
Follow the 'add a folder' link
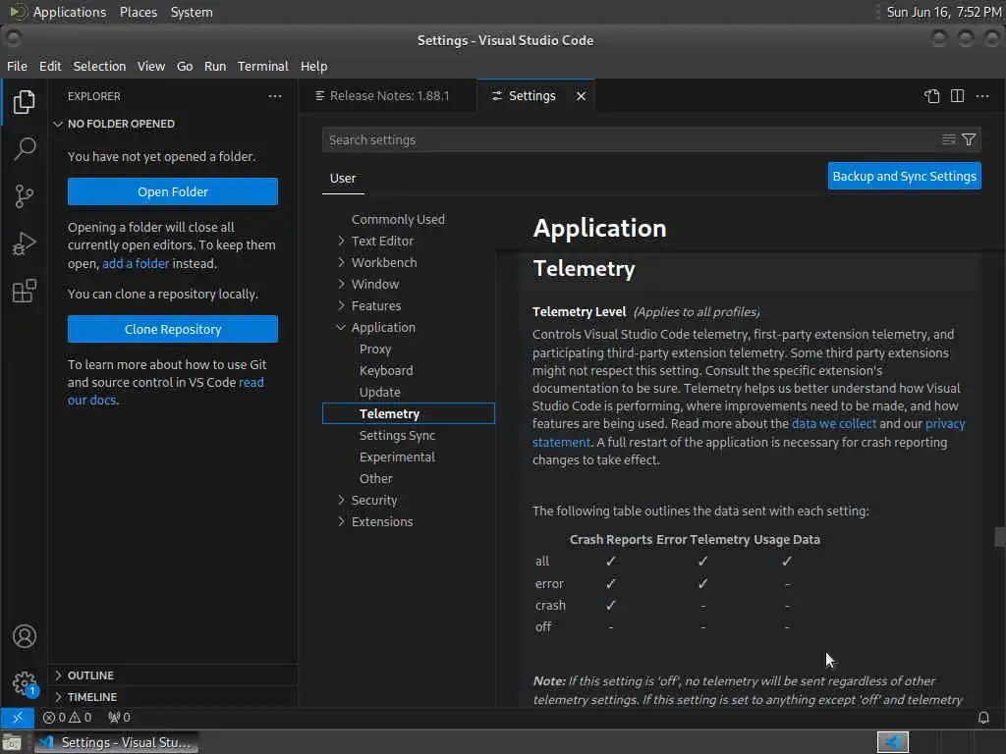click(x=136, y=263)
